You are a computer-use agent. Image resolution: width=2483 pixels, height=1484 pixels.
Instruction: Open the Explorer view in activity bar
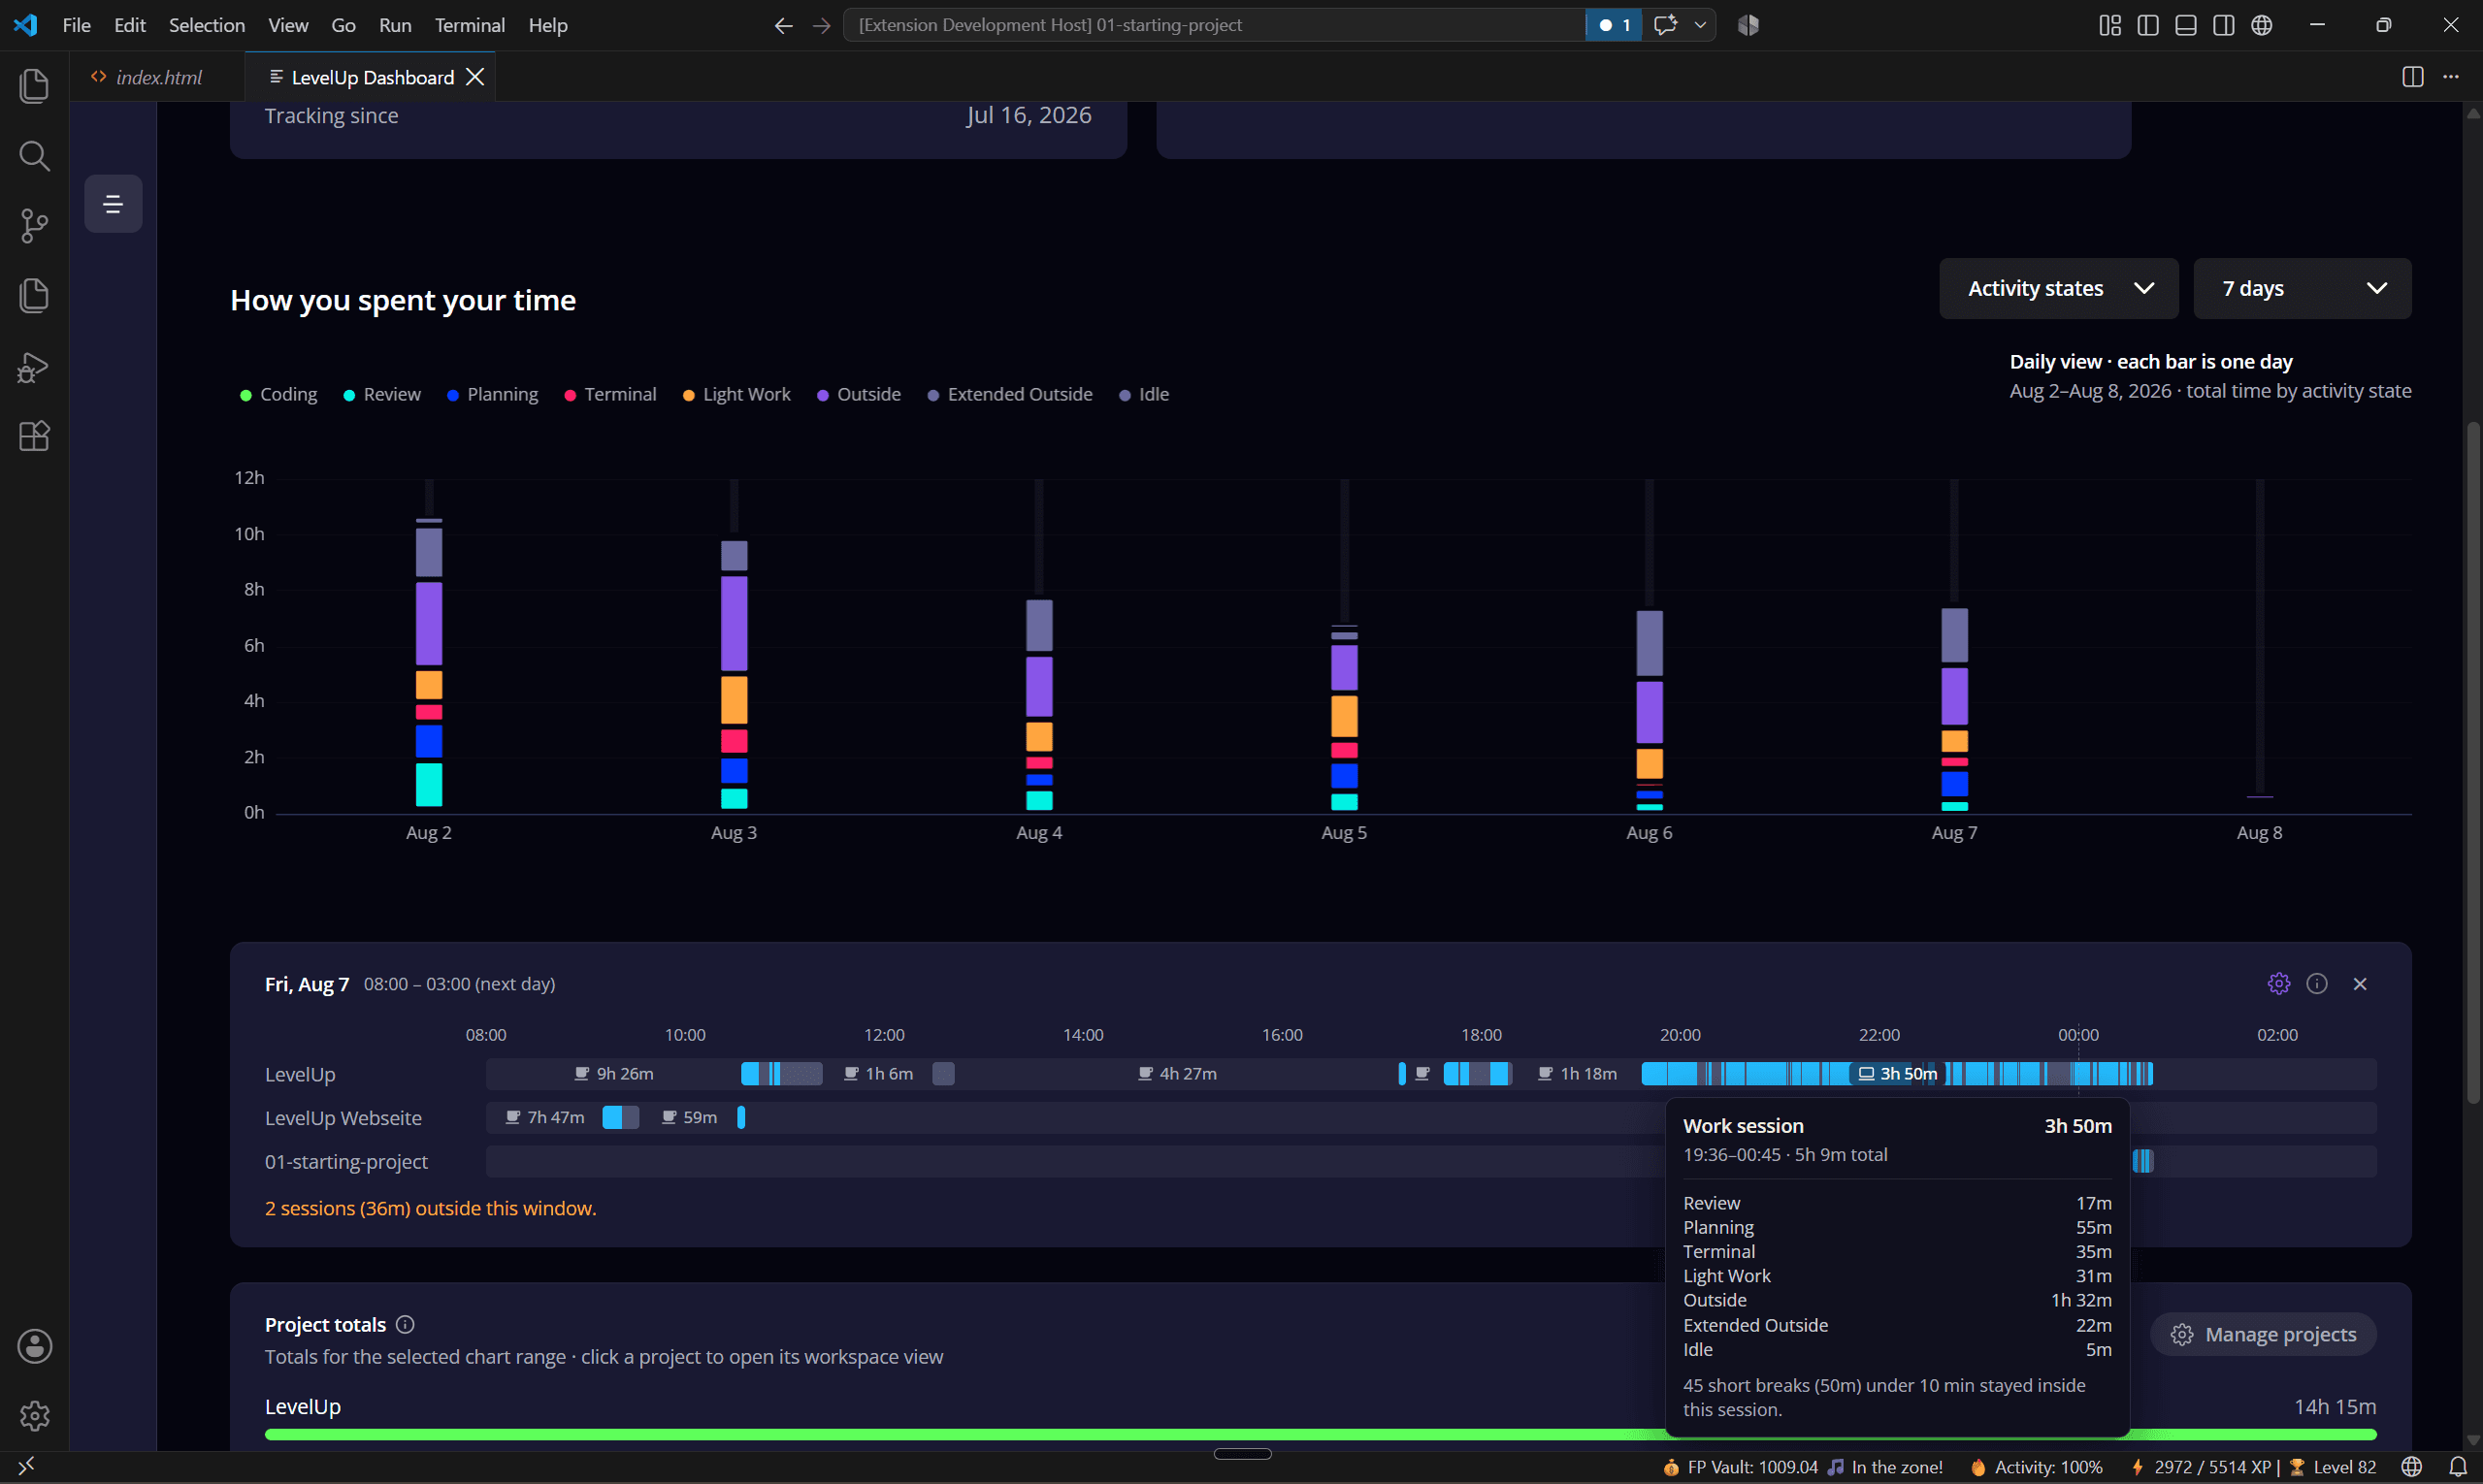[34, 85]
